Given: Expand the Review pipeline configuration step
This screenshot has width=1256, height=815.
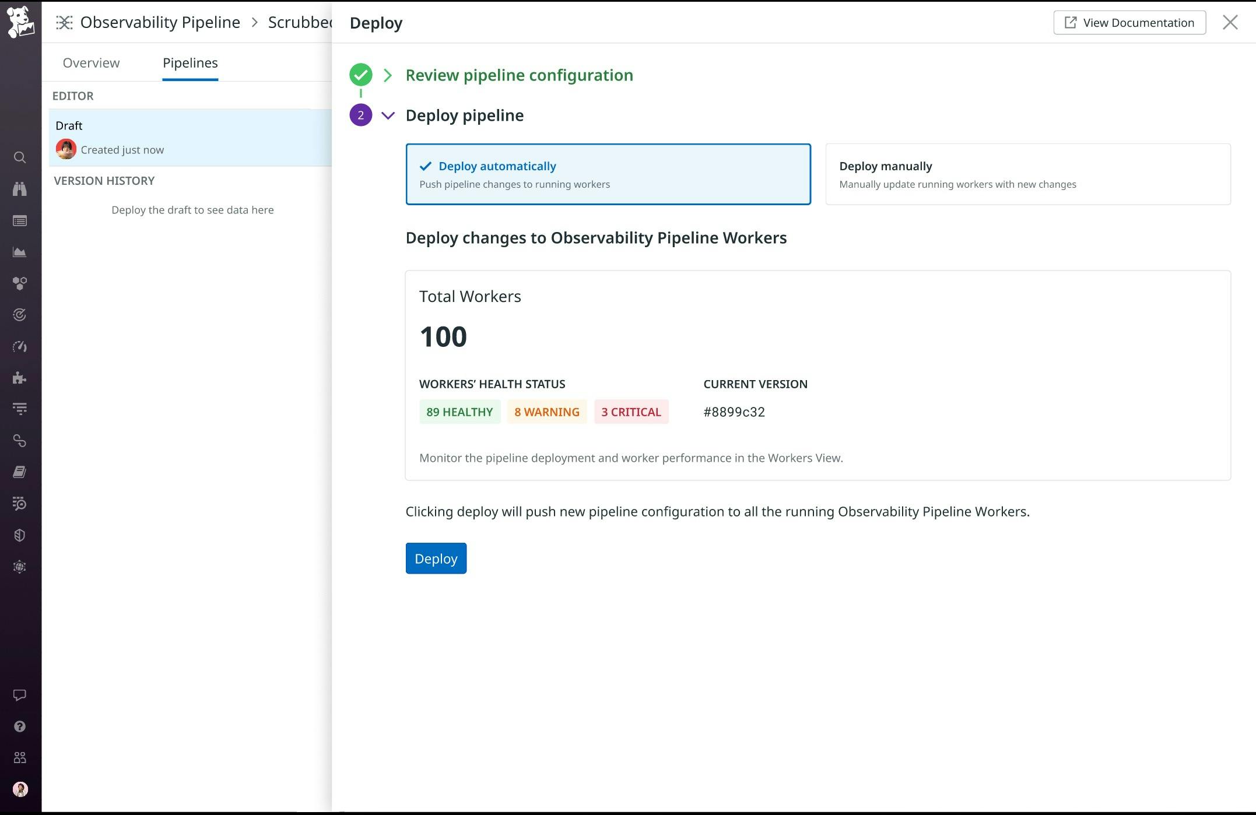Looking at the screenshot, I should 387,75.
